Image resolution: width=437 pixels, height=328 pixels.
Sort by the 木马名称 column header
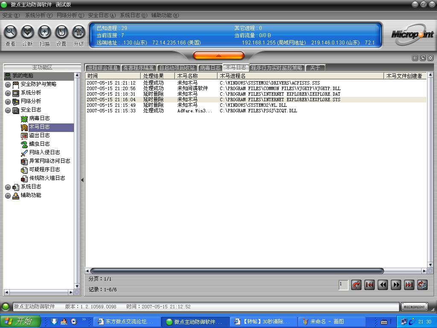[196, 76]
